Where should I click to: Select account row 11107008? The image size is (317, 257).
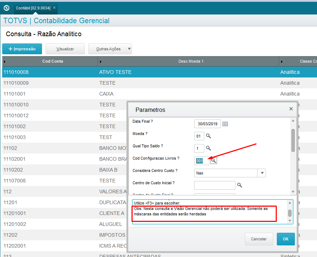point(65,181)
